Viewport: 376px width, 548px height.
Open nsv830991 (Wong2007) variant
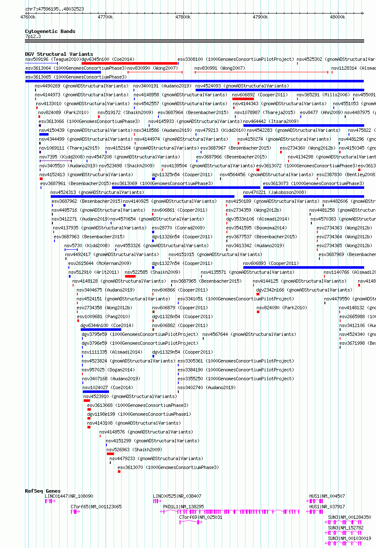point(220,68)
